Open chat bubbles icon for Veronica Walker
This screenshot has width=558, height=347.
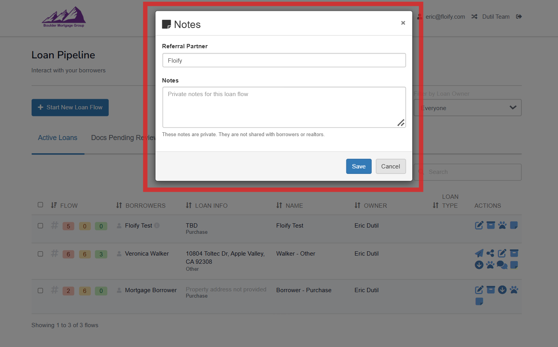point(502,265)
